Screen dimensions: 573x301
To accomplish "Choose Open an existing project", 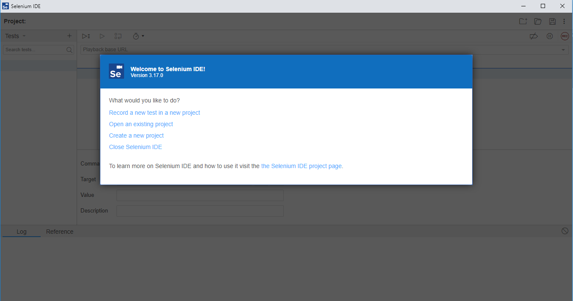I will [x=141, y=124].
